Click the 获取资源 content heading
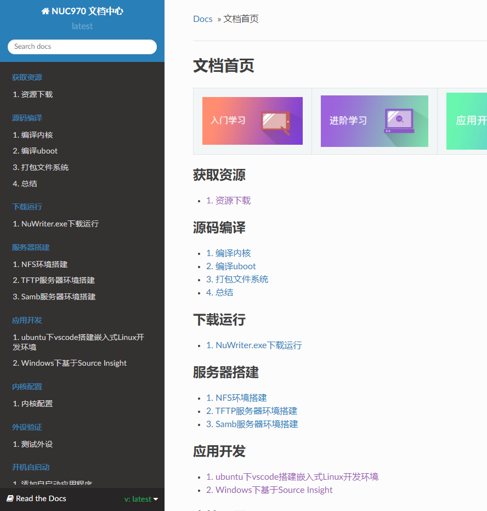 point(219,175)
